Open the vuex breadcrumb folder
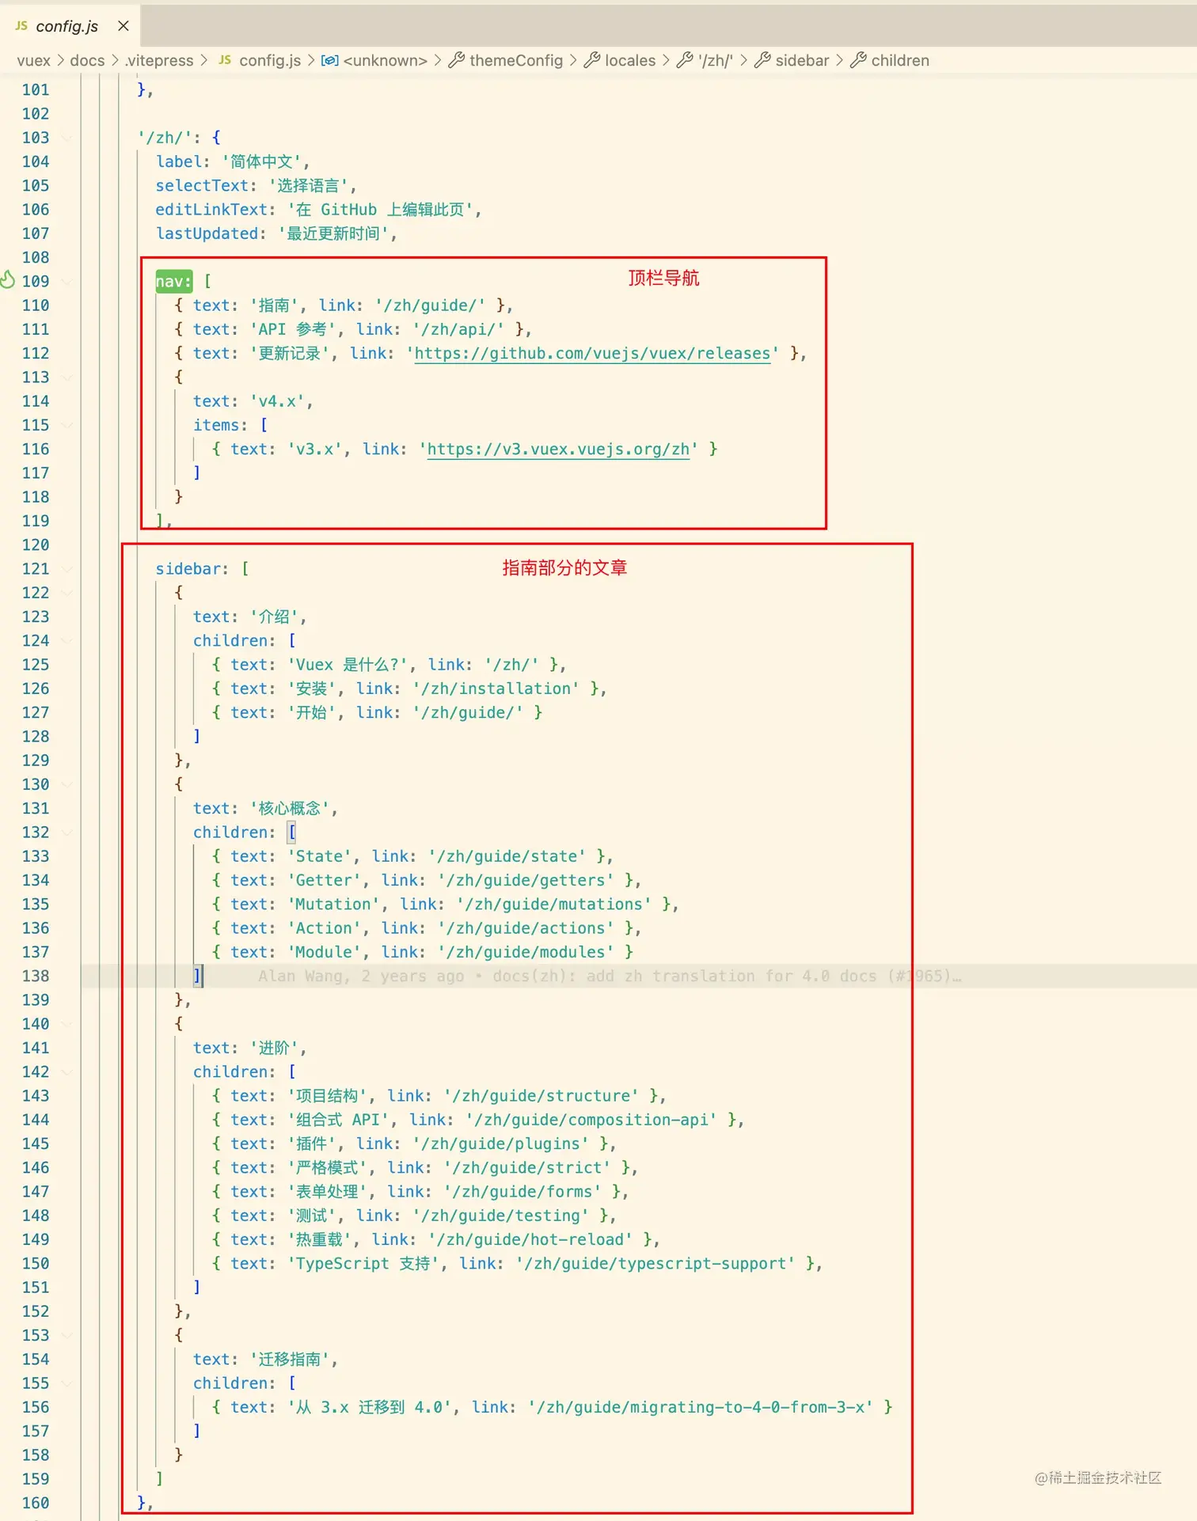 [33, 60]
